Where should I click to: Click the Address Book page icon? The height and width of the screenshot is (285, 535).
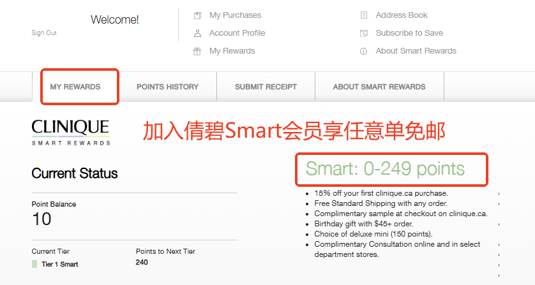point(364,15)
